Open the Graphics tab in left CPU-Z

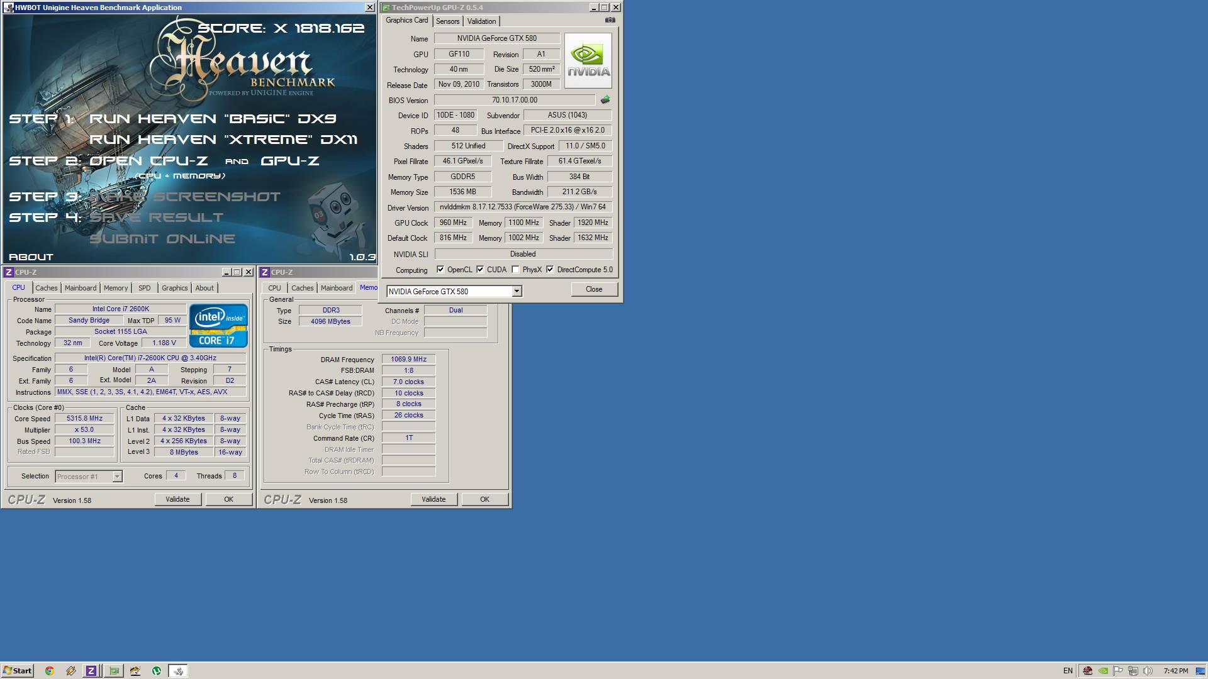tap(174, 288)
